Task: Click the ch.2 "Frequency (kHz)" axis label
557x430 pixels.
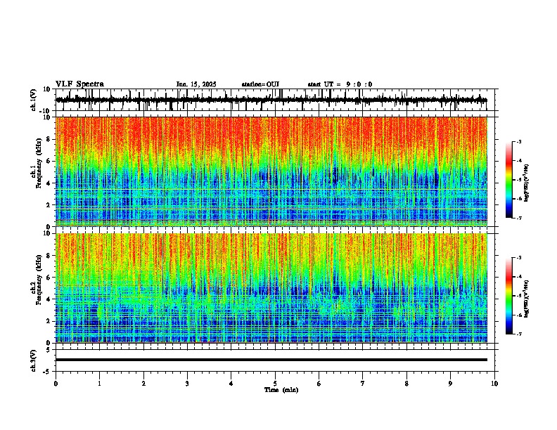Action: point(39,280)
